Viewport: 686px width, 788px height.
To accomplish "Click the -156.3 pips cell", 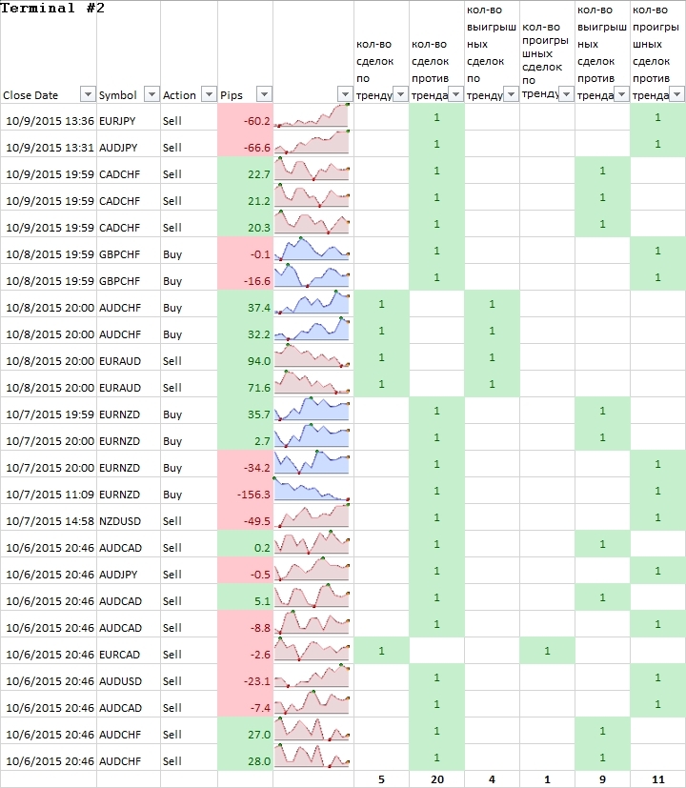I will click(245, 491).
